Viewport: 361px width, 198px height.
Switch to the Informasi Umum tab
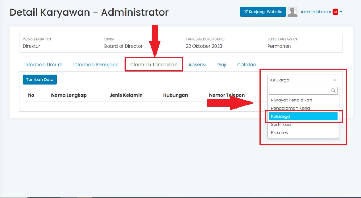point(43,64)
